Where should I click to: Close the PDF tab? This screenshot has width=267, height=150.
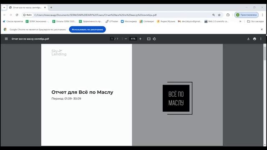[45, 7]
